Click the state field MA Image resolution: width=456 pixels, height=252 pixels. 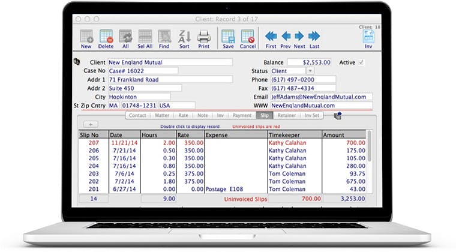pyautogui.click(x=114, y=106)
